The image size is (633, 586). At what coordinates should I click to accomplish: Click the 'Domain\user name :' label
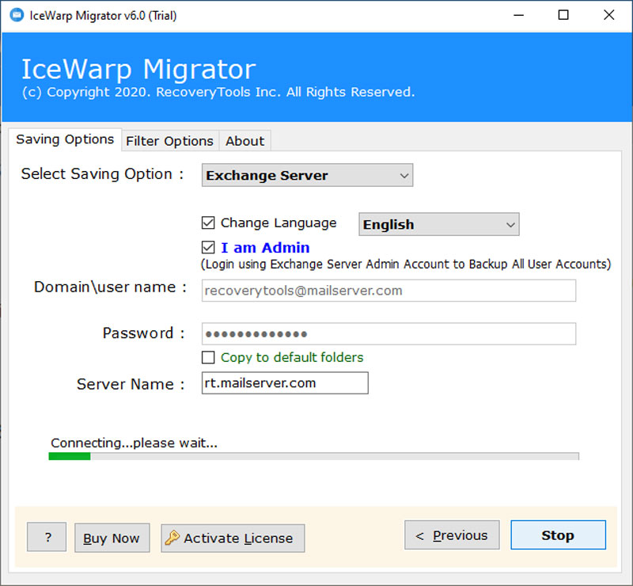(111, 287)
